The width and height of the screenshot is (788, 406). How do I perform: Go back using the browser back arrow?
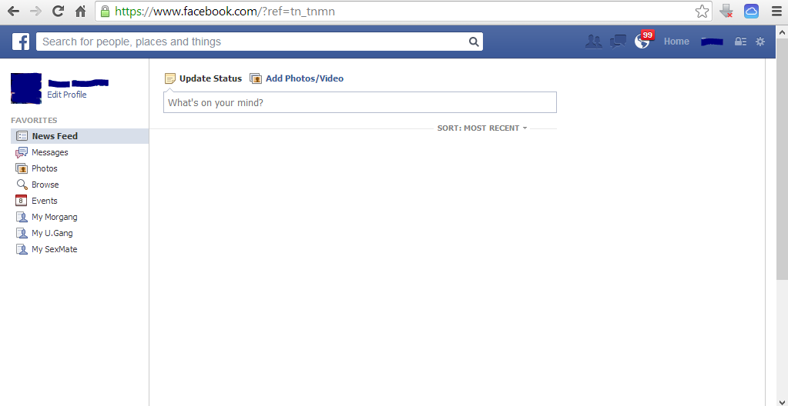(14, 11)
